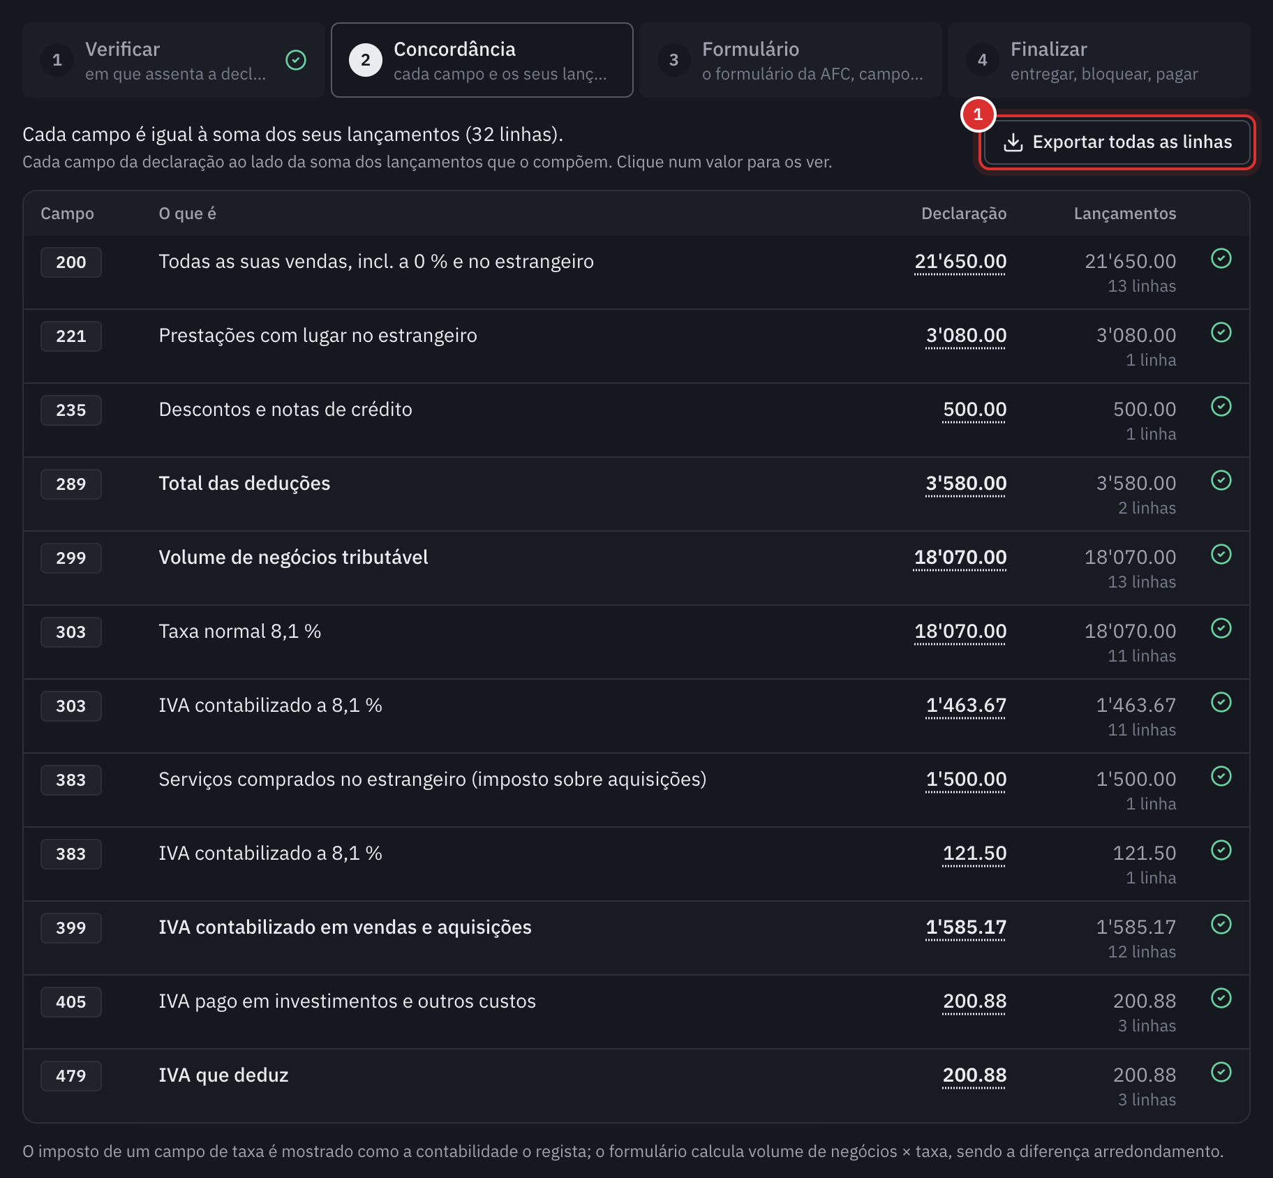1273x1178 pixels.
Task: Click check icon for Taxa normal 8,1 %
Action: (x=1221, y=628)
